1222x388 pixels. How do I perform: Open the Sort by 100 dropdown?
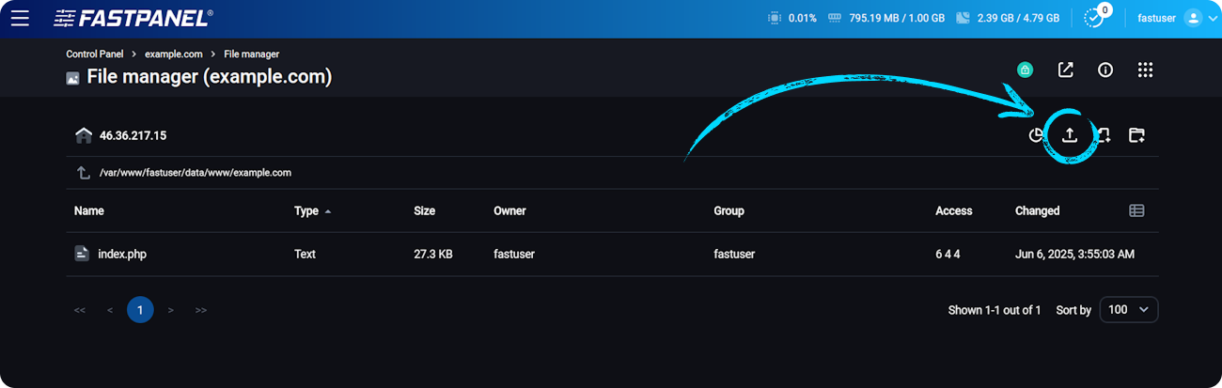[x=1129, y=309]
